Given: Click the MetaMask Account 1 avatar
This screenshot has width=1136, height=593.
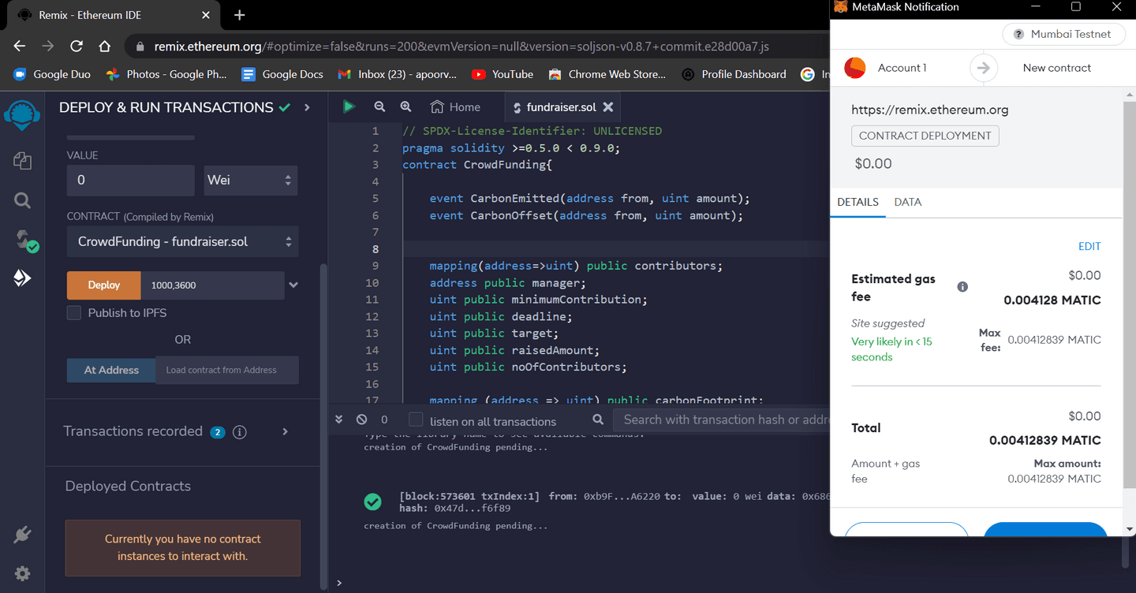Looking at the screenshot, I should click(x=855, y=68).
